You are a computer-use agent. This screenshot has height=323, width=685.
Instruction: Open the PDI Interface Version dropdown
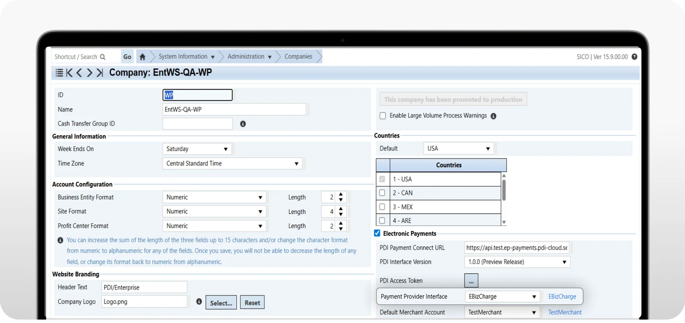coord(517,262)
